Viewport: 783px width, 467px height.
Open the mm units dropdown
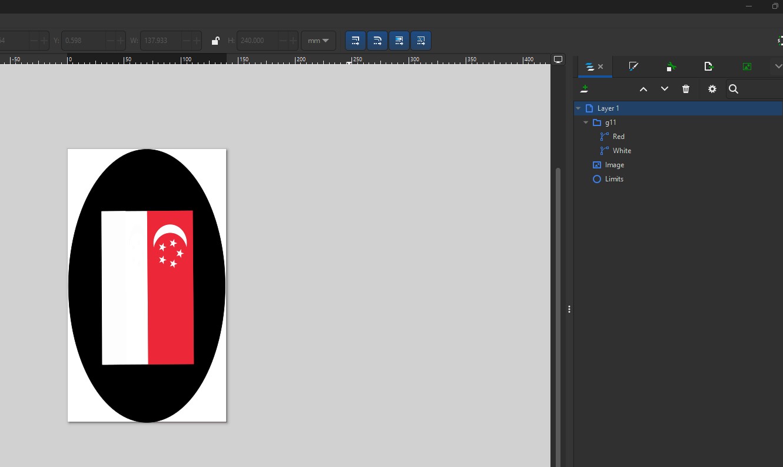coord(318,41)
